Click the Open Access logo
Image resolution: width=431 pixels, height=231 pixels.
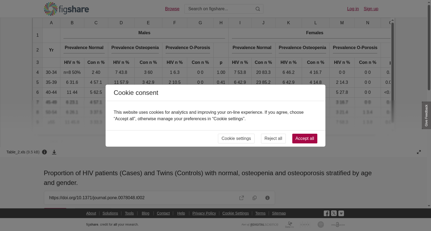pyautogui.click(x=338, y=225)
